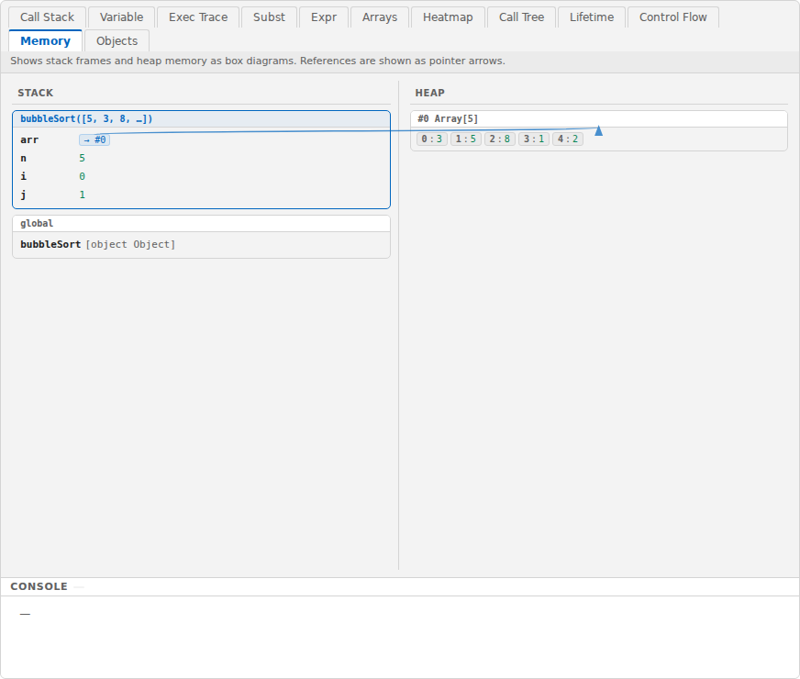
Task: Select the Memory tab
Action: point(45,40)
